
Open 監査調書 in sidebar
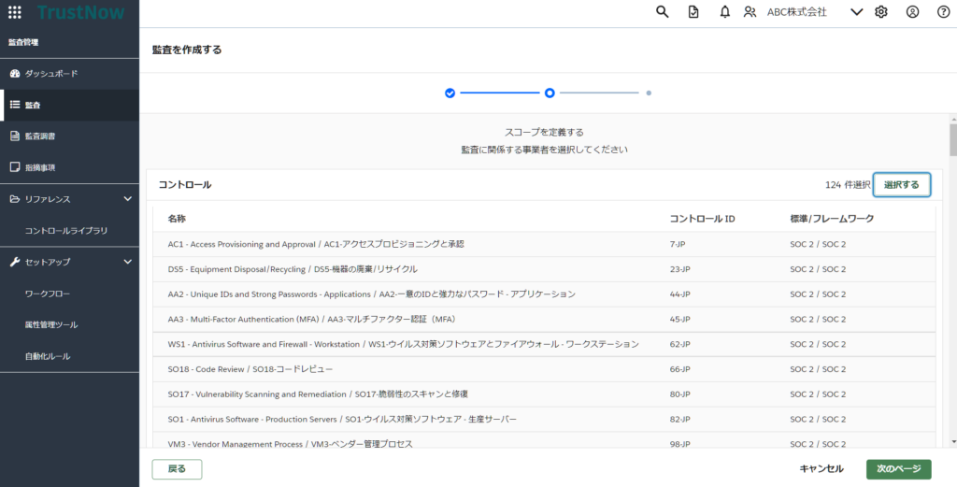39,136
